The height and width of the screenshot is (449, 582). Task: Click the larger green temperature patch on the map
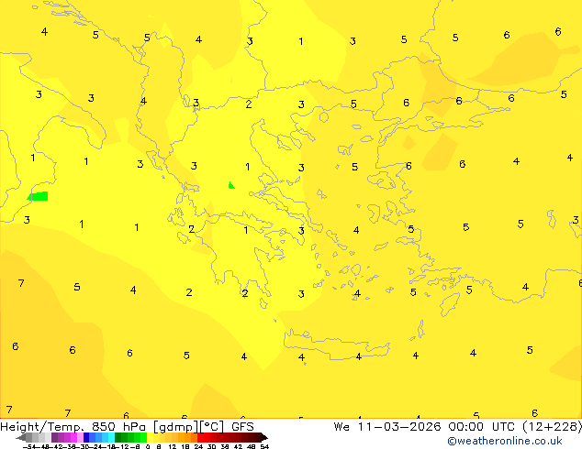[x=39, y=196]
